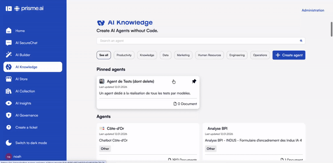Click the AI Collection books icon
333x163 pixels.
(9, 91)
